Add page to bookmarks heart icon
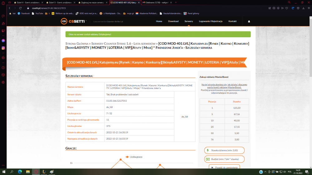 click(x=287, y=8)
